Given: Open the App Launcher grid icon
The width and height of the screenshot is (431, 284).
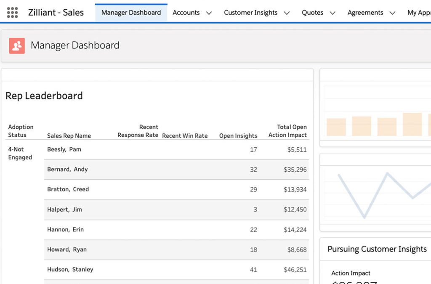Looking at the screenshot, I should pos(12,13).
